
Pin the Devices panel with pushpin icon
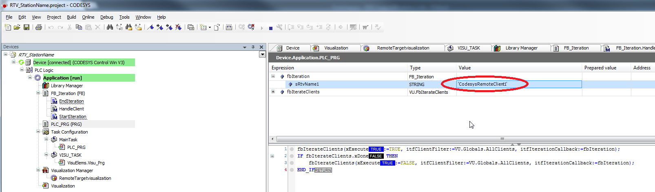(x=253, y=47)
